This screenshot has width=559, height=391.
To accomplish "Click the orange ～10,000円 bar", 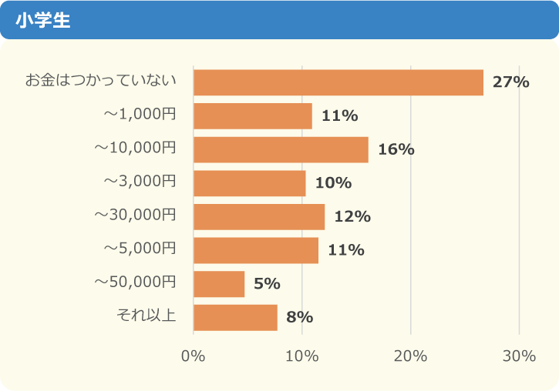I will 281,149.
